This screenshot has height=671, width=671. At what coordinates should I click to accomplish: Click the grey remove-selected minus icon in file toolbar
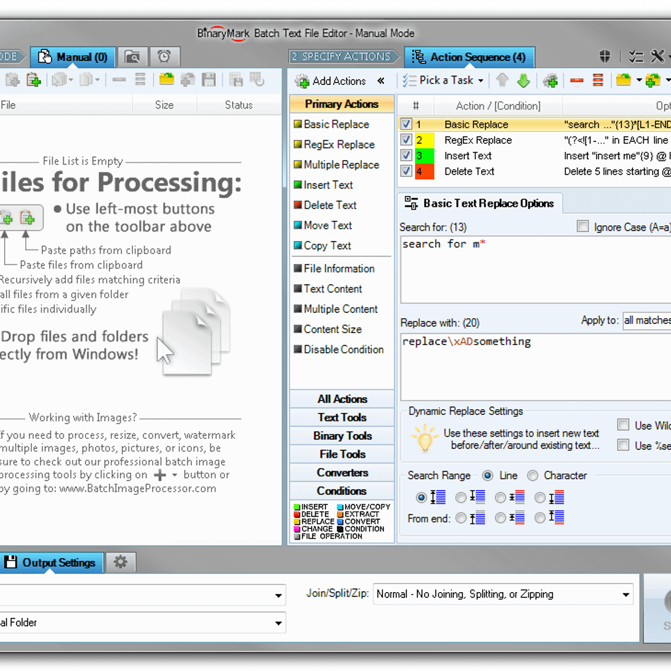119,80
